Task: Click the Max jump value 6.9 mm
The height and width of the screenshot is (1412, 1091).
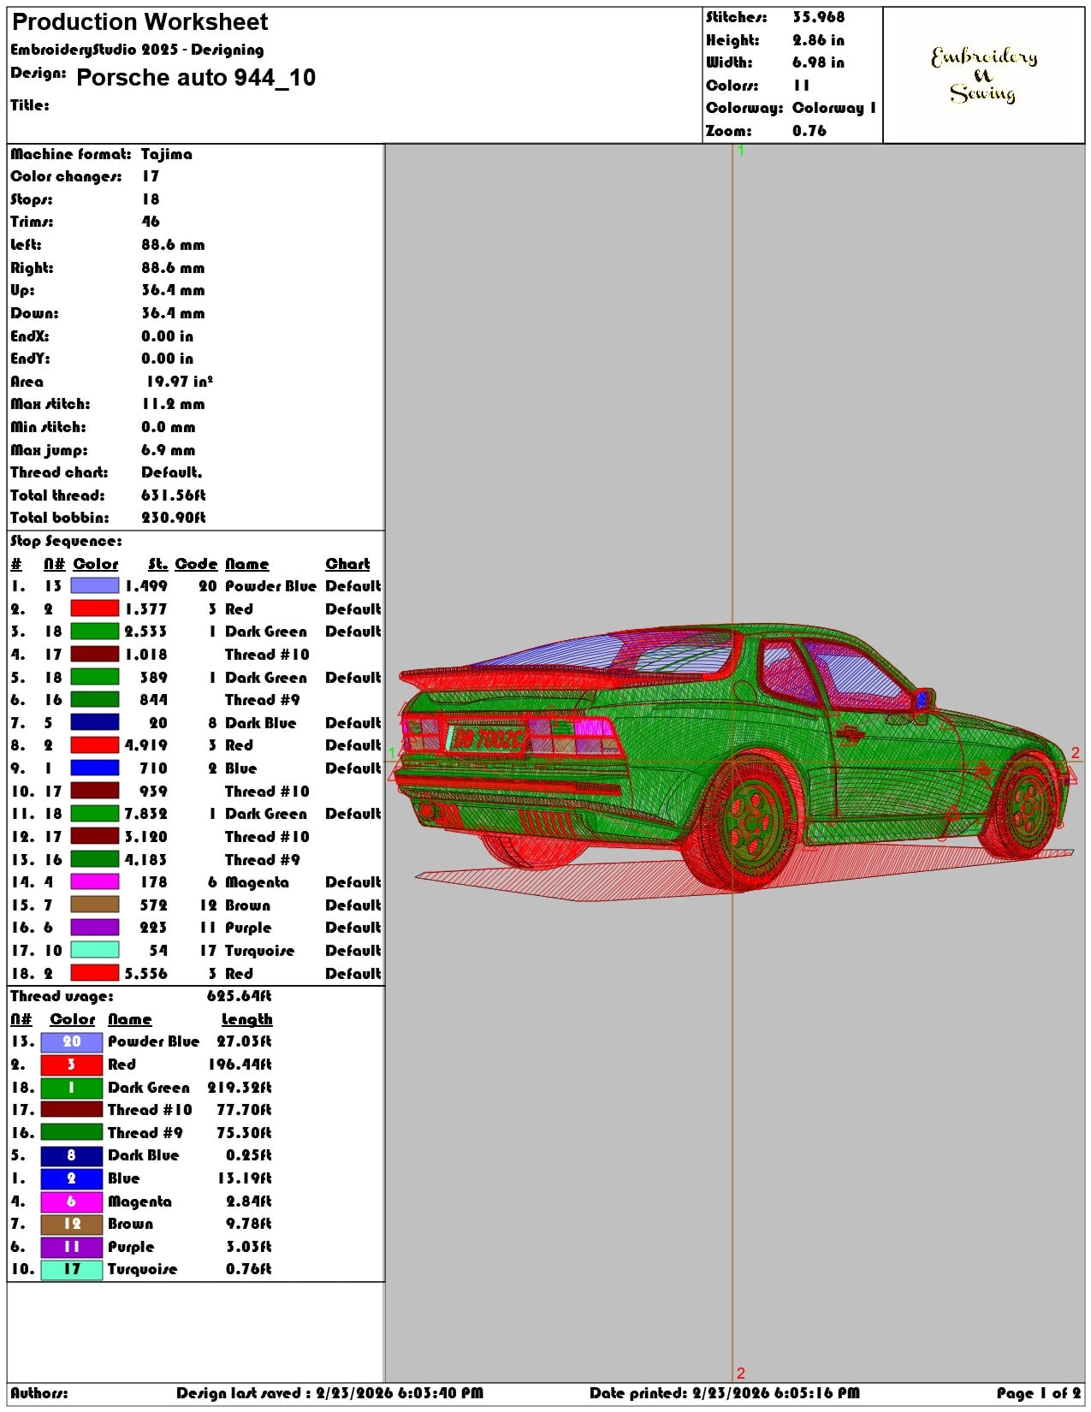Action: [x=169, y=450]
